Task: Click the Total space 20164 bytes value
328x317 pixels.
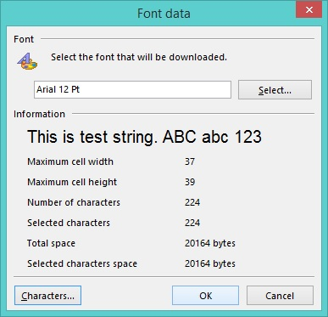Action: point(210,243)
